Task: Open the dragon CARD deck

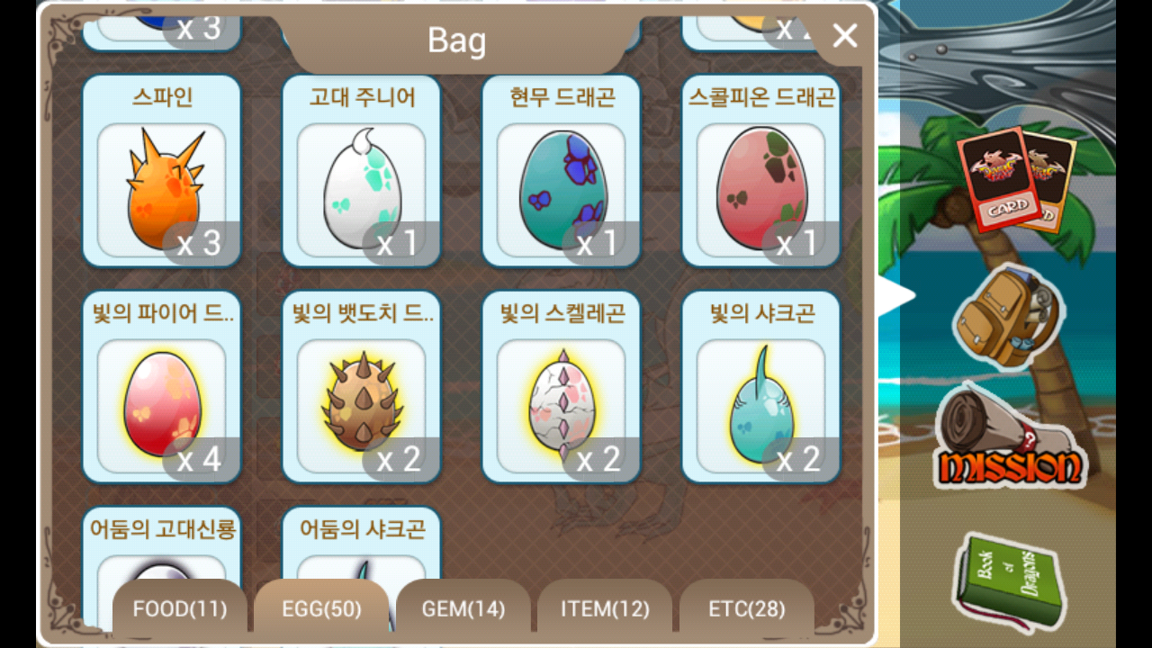Action: pyautogui.click(x=1015, y=180)
